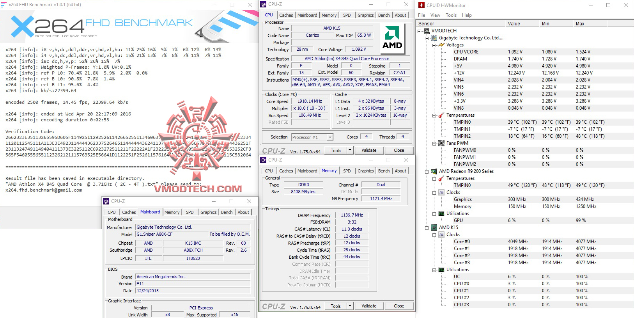Select the Clocks icon under AMD Radeon

[x=441, y=192]
